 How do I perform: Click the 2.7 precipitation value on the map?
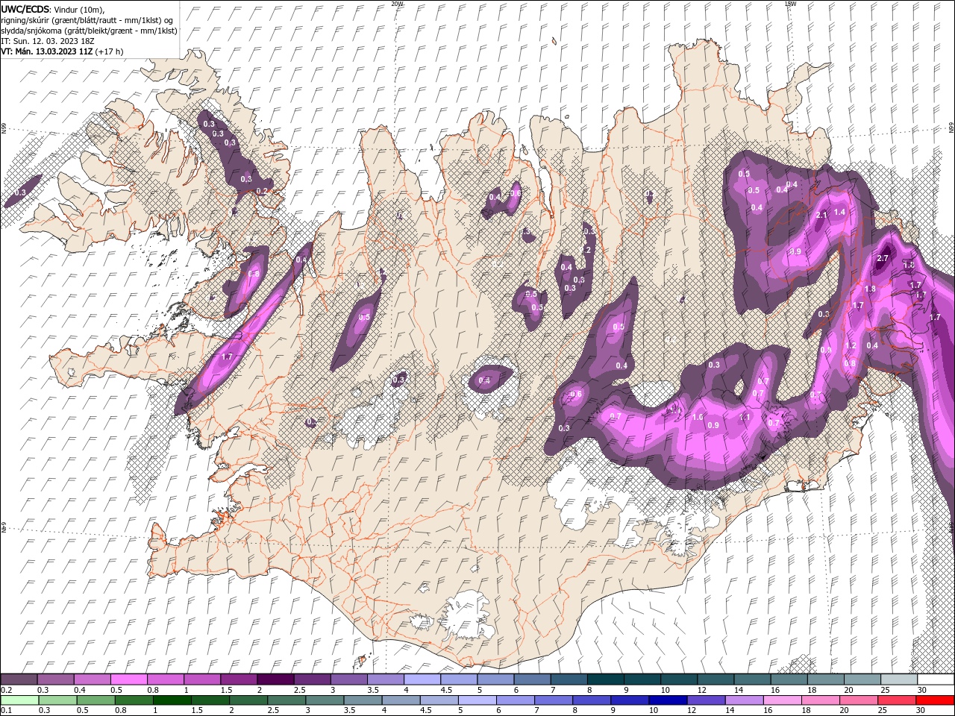coord(883,258)
